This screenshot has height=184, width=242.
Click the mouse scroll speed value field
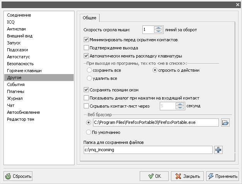click(148, 29)
